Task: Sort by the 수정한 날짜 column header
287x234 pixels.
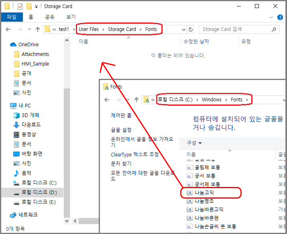Action: click(196, 41)
